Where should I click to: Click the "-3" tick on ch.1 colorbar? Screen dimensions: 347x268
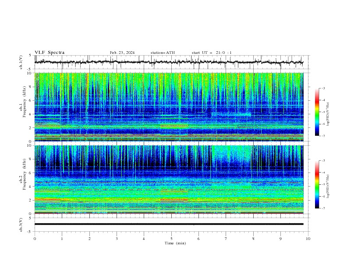tap(323, 88)
